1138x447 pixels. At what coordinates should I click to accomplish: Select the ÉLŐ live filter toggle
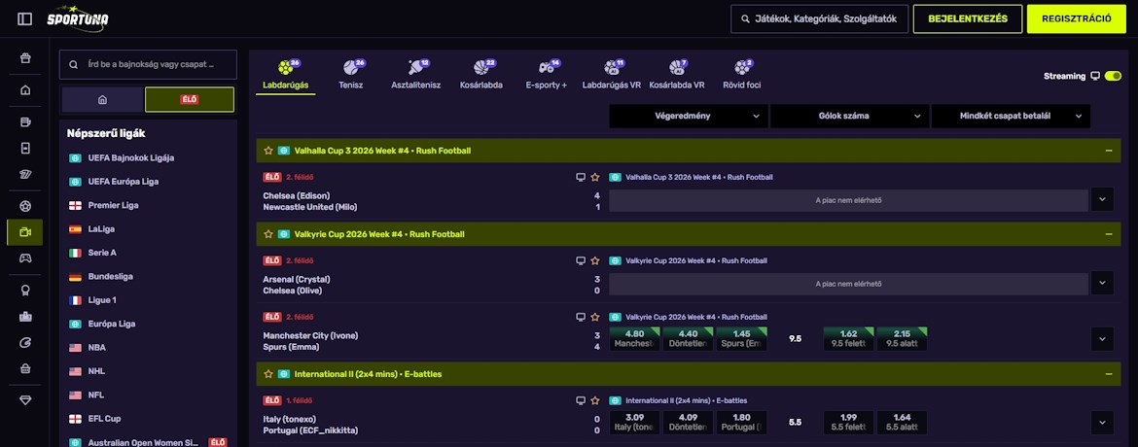click(x=190, y=99)
